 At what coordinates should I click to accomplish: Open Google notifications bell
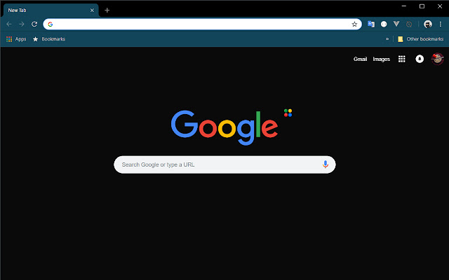tap(420, 59)
